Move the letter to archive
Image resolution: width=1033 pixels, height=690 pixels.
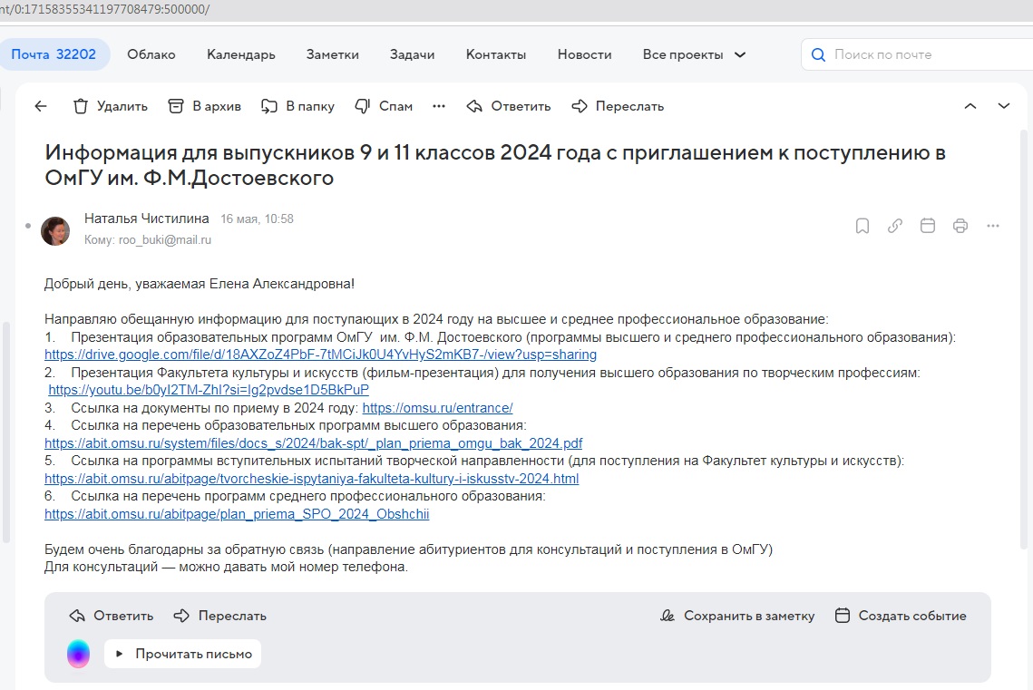coord(205,106)
